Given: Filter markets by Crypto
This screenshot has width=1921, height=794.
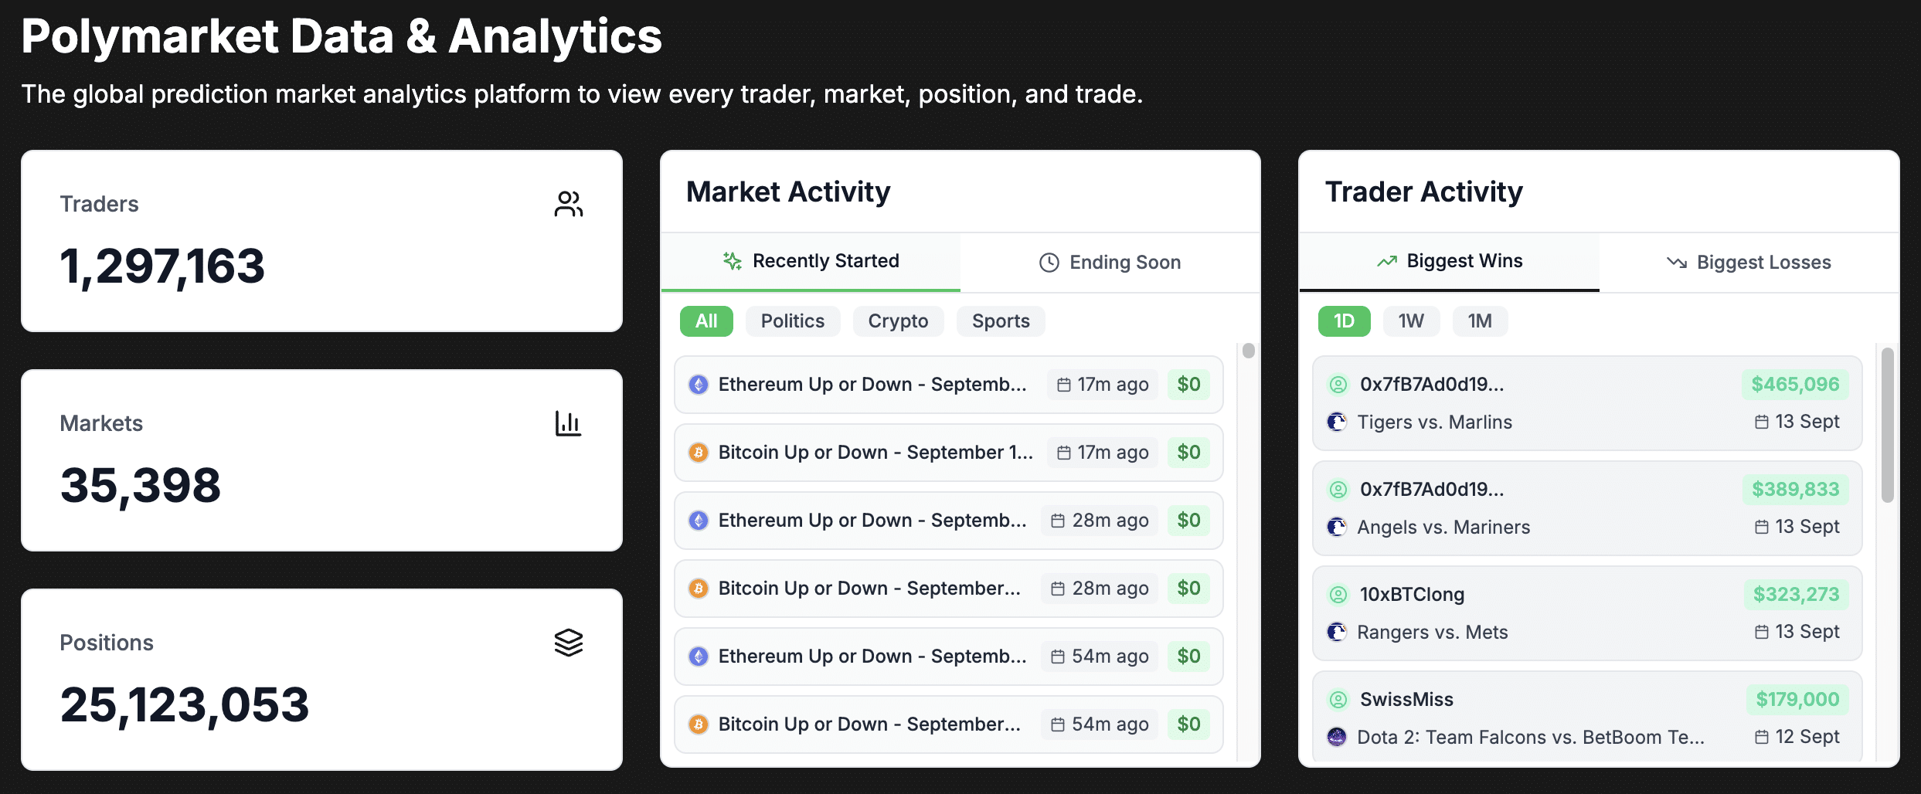Looking at the screenshot, I should coord(898,321).
